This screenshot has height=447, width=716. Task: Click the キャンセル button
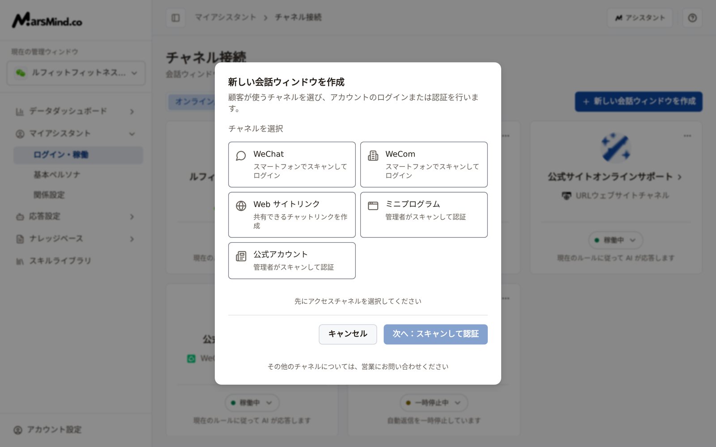pos(348,334)
